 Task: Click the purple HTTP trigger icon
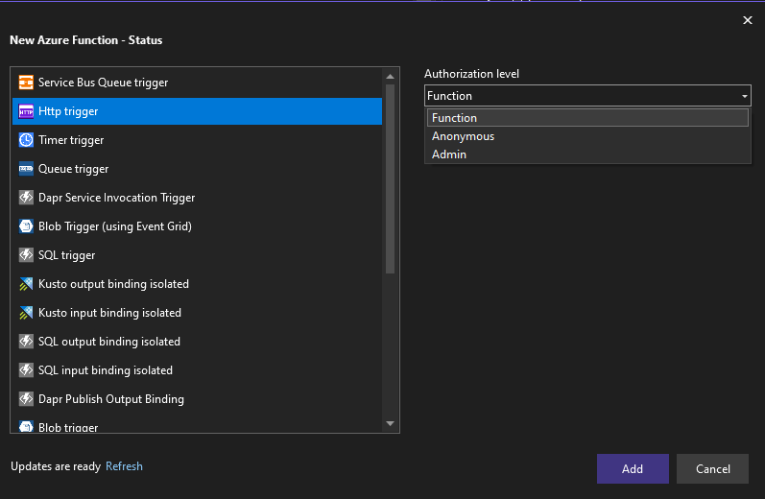(26, 111)
